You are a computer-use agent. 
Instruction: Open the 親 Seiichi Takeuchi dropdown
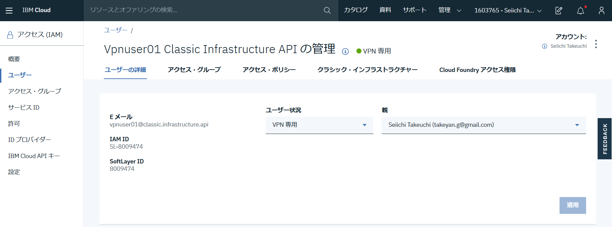point(484,125)
